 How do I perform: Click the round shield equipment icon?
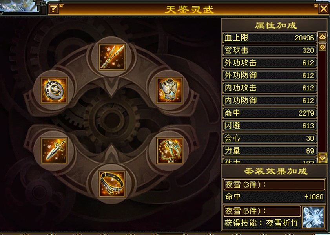(54, 90)
